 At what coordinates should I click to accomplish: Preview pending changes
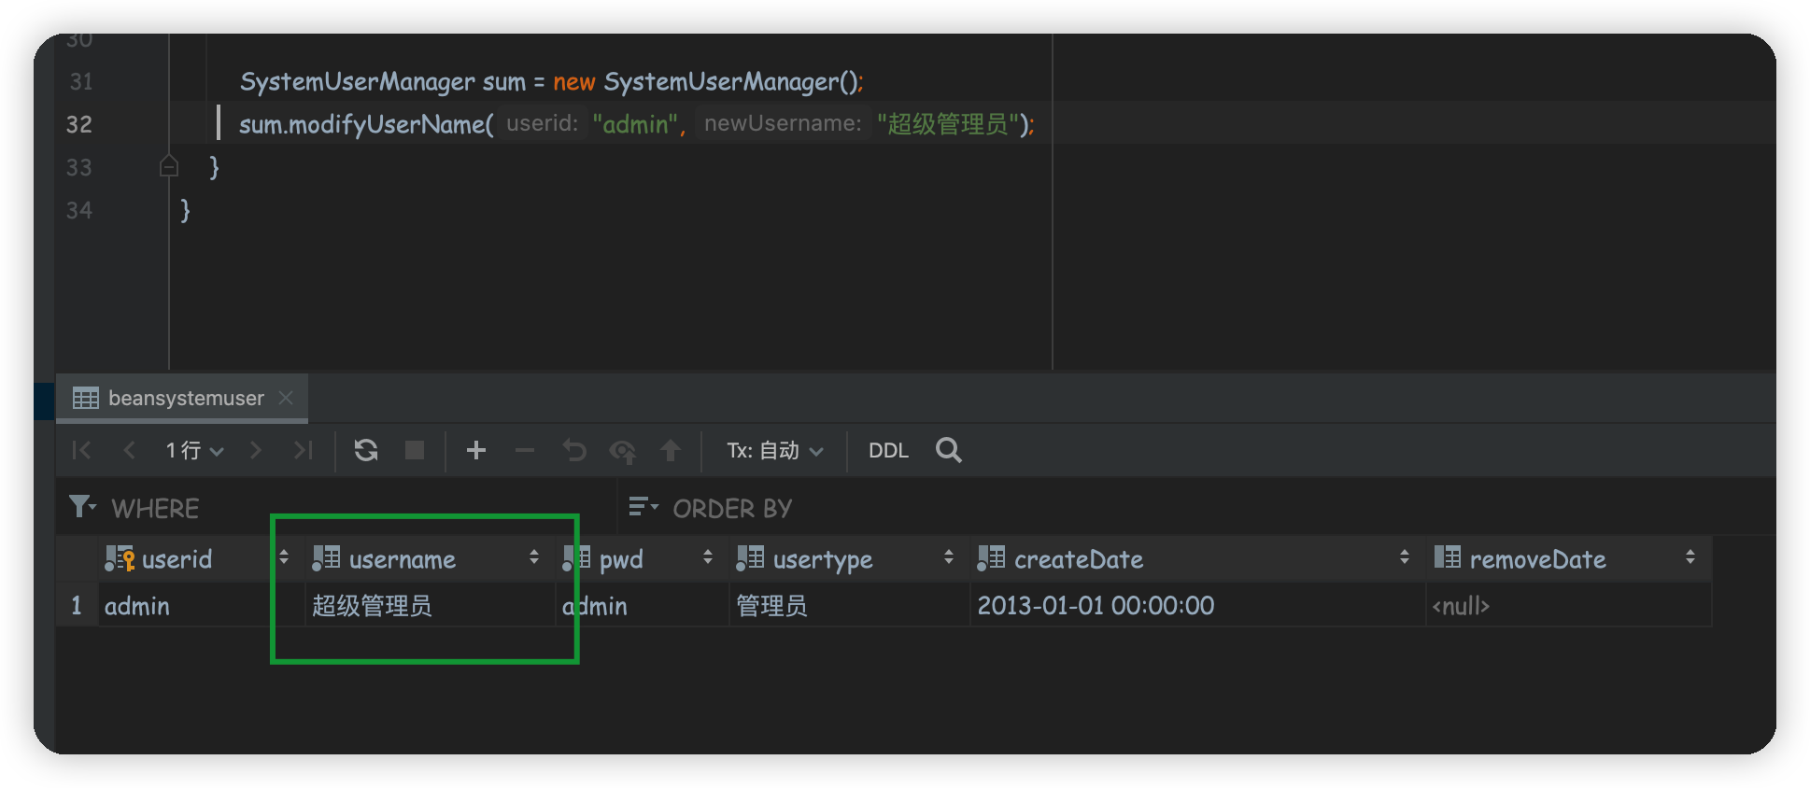623,452
